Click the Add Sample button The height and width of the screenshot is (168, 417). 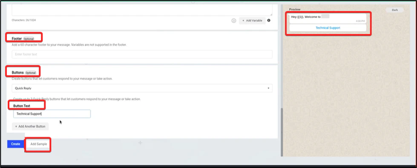[x=39, y=144]
